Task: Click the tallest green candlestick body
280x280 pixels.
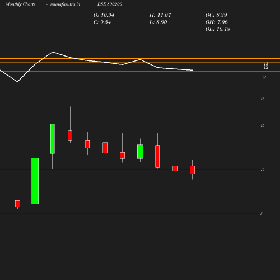Action: (x=35, y=181)
